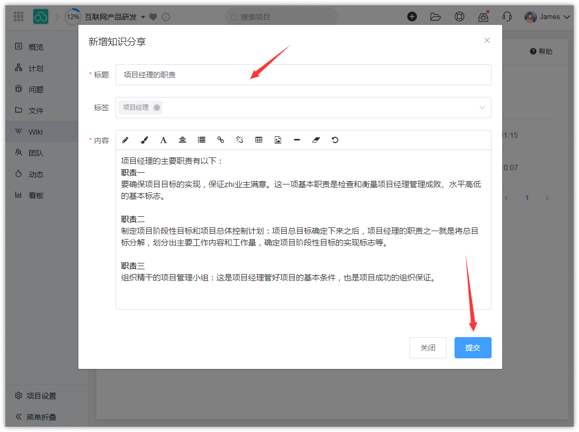Select the brush text color tool
Image resolution: width=579 pixels, height=432 pixels.
click(144, 140)
